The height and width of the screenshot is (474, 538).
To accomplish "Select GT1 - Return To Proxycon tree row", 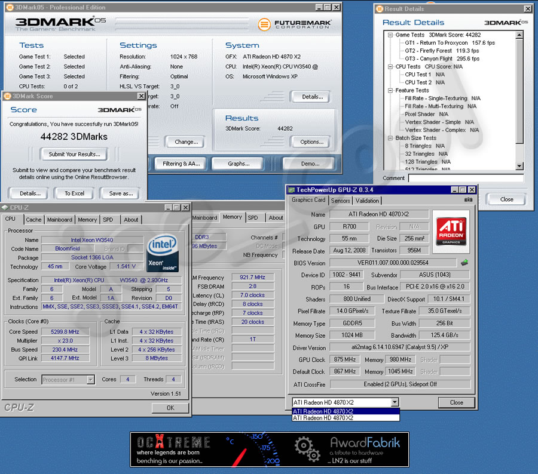I will coord(450,43).
